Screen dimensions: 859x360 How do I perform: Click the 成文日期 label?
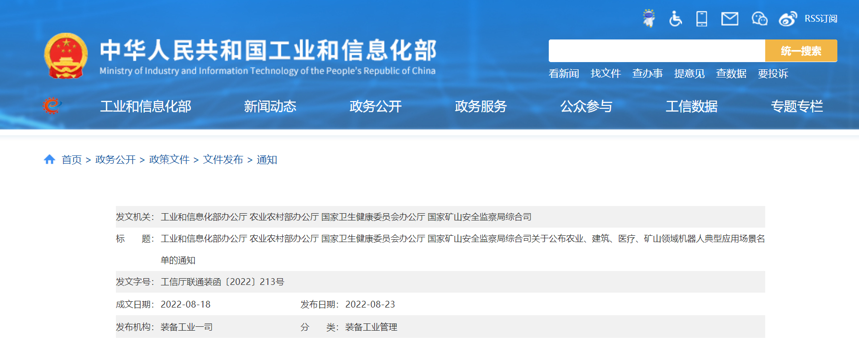(135, 305)
